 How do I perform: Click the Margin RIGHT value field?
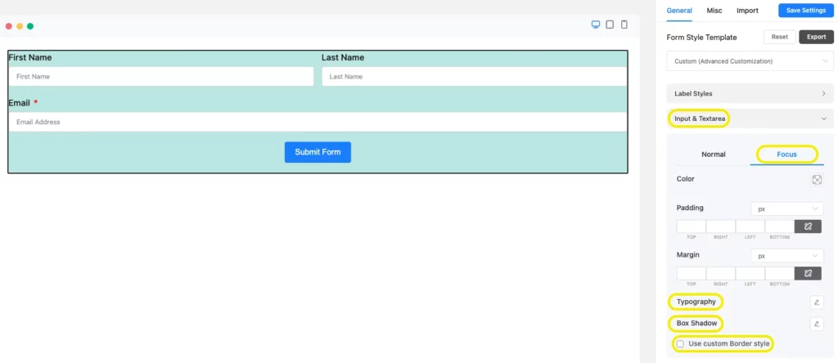(x=720, y=273)
